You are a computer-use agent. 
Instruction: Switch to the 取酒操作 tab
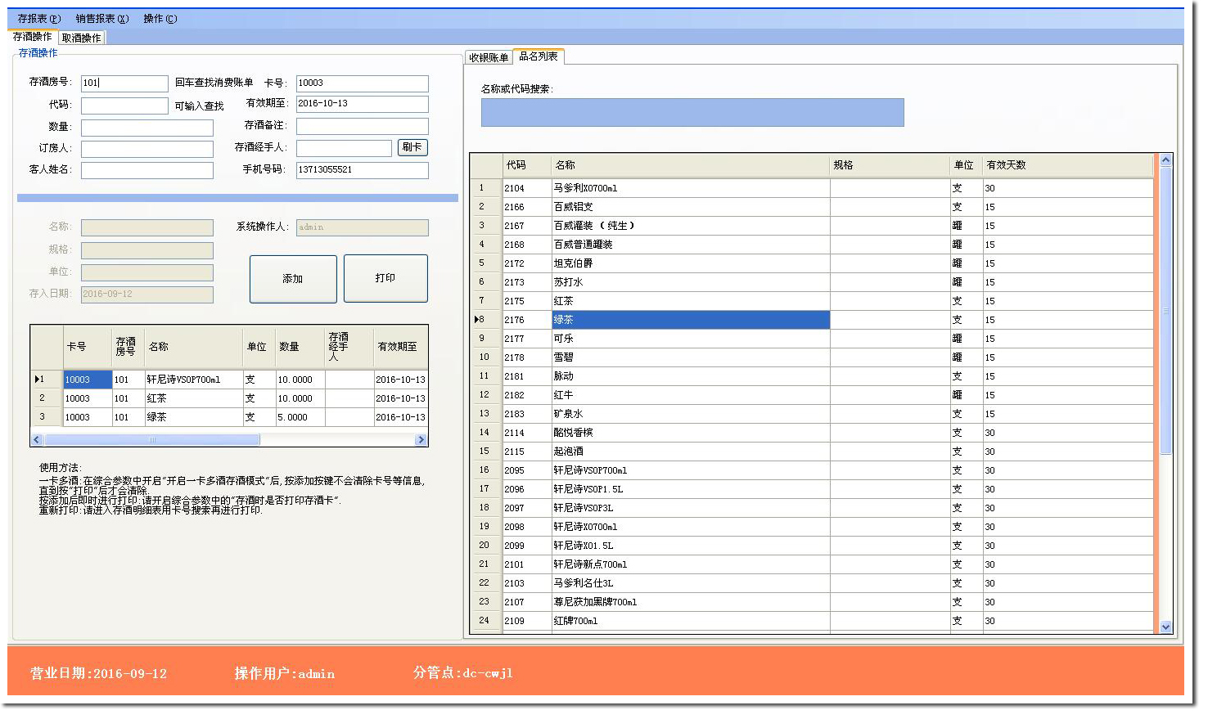[82, 38]
